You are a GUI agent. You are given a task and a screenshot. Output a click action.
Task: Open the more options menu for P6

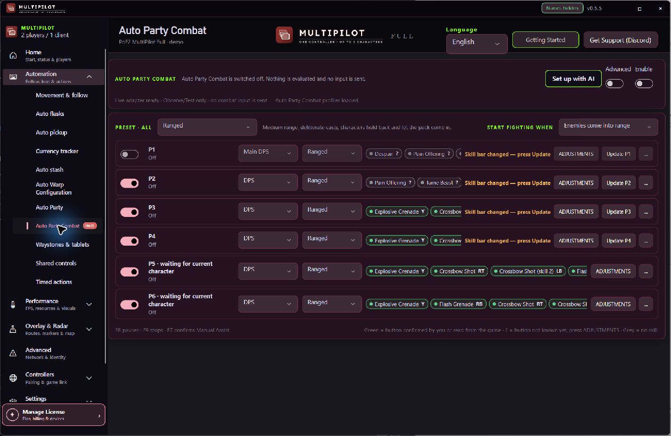click(x=645, y=304)
